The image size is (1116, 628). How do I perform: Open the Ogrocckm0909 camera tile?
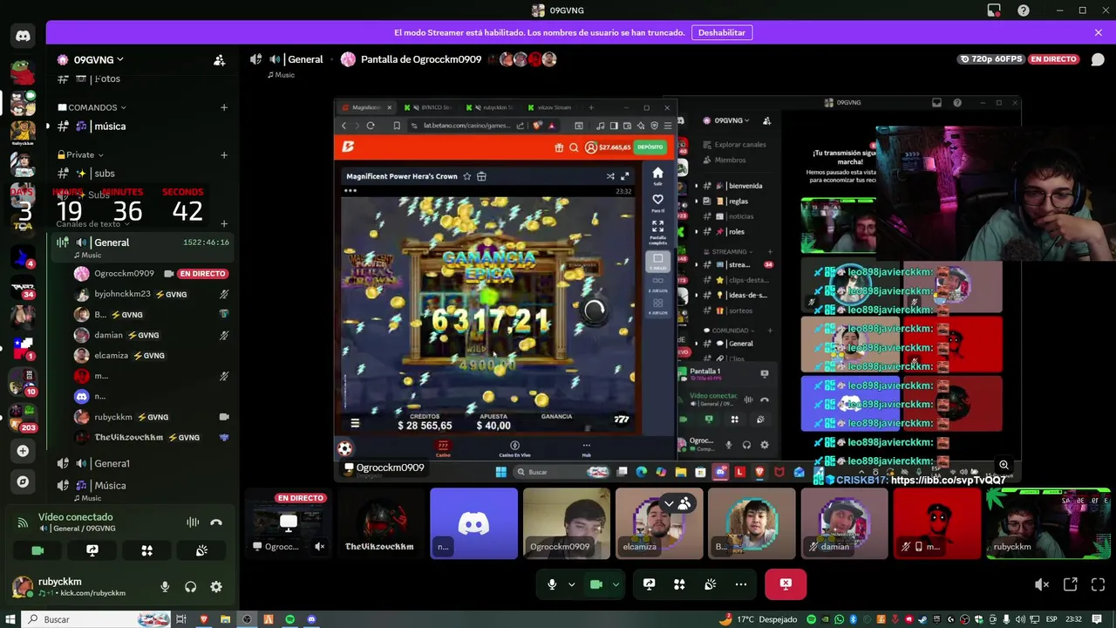pyautogui.click(x=566, y=523)
